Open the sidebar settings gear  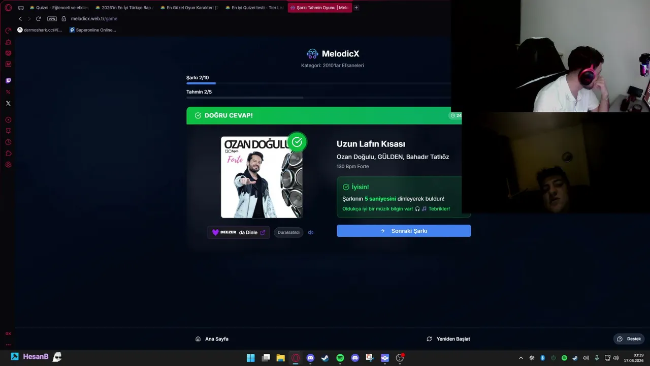8,165
